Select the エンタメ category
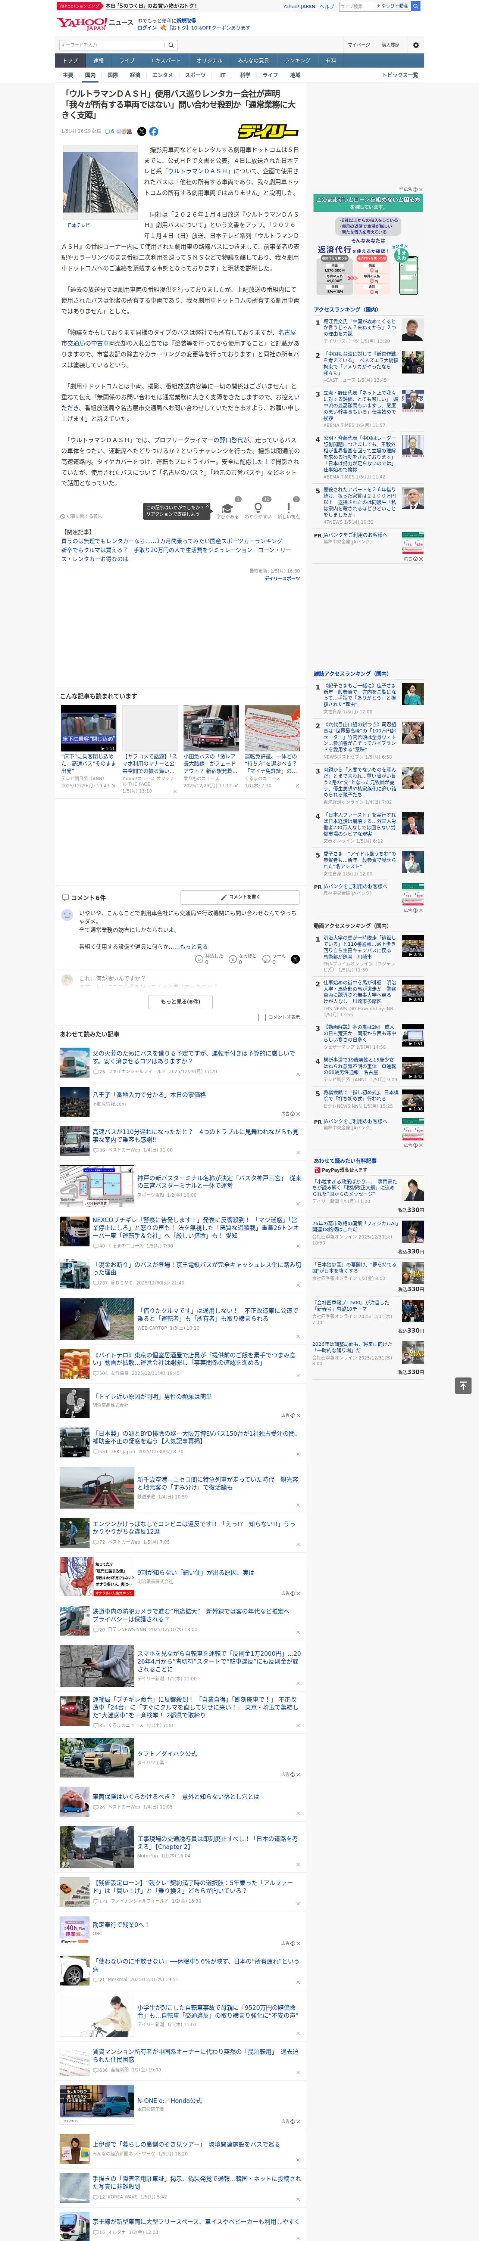Screen dimensions: 479x2241 pyautogui.click(x=163, y=75)
